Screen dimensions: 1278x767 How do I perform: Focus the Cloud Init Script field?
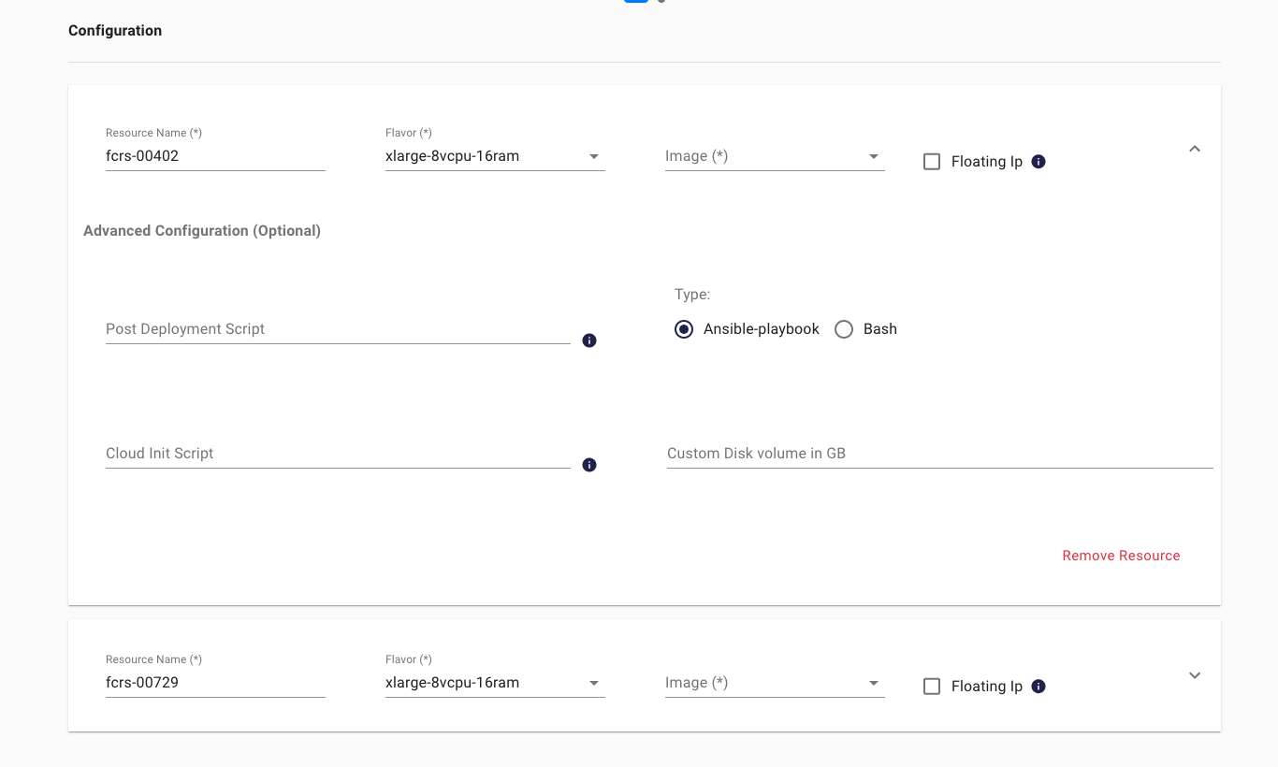(x=337, y=454)
